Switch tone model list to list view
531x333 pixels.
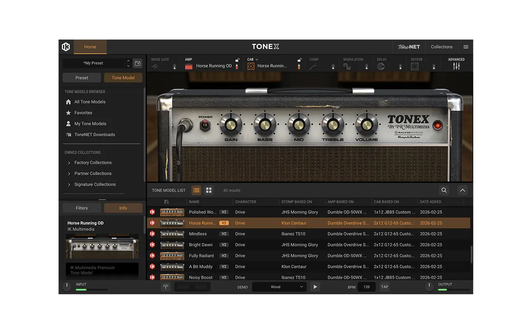197,190
